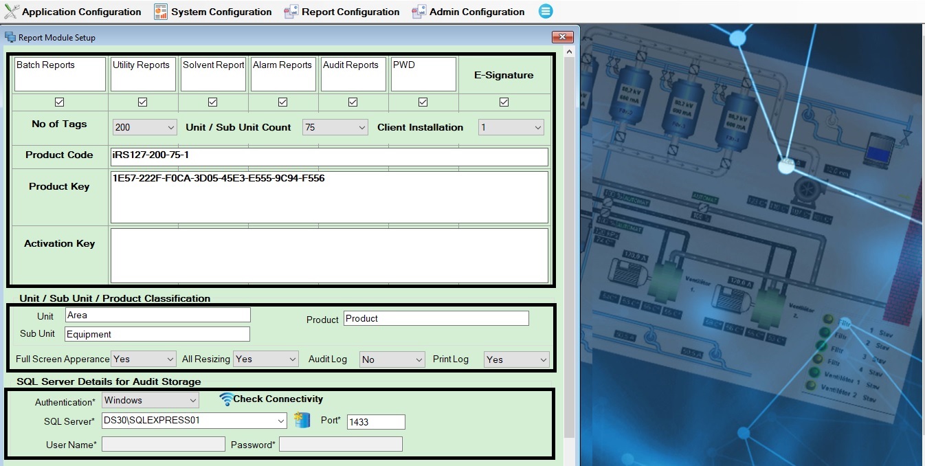Click the Report Module Setup window icon
925x466 pixels.
pyautogui.click(x=10, y=38)
